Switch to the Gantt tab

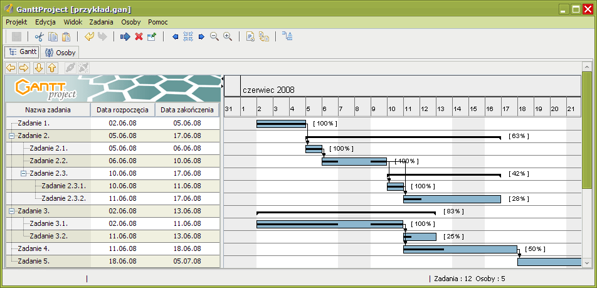coord(22,51)
